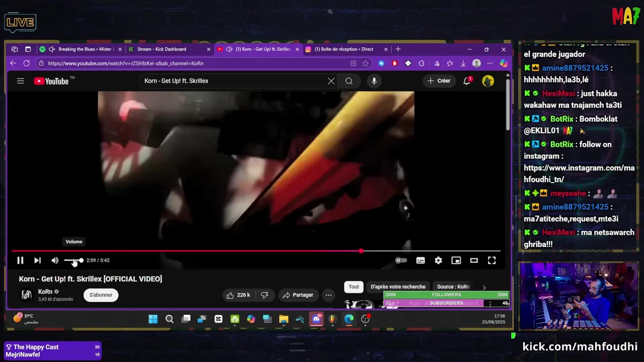Open the YouTube hamburger guide menu

coord(21,81)
